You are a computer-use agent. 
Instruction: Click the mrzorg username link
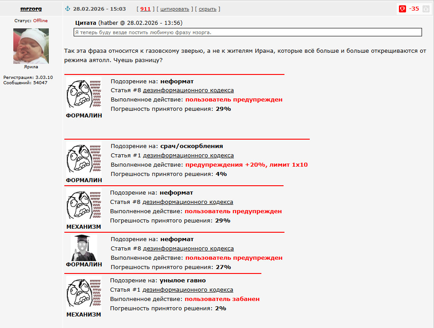31,9
